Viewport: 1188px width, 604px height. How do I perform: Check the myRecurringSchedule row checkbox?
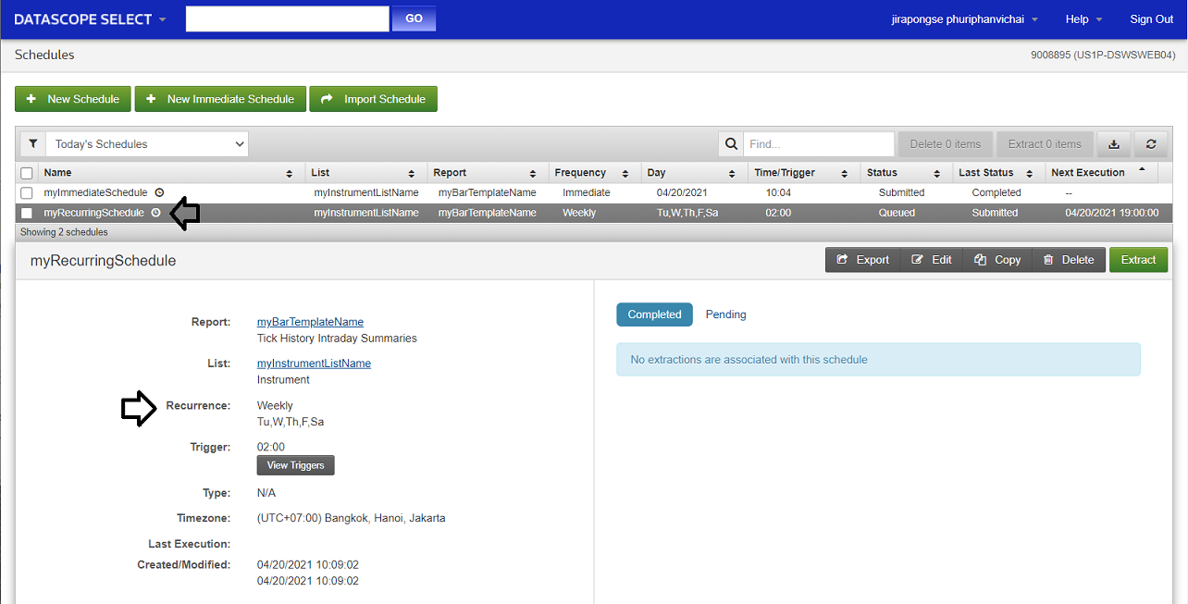(27, 213)
